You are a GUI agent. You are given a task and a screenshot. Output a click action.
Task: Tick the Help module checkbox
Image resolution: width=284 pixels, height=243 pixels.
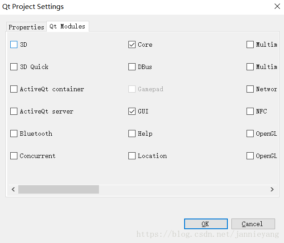pos(132,134)
